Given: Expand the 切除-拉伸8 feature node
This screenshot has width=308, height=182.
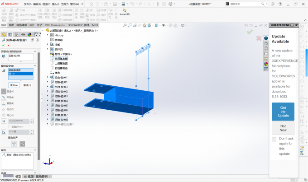Looking at the screenshot, I should coord(48,119).
